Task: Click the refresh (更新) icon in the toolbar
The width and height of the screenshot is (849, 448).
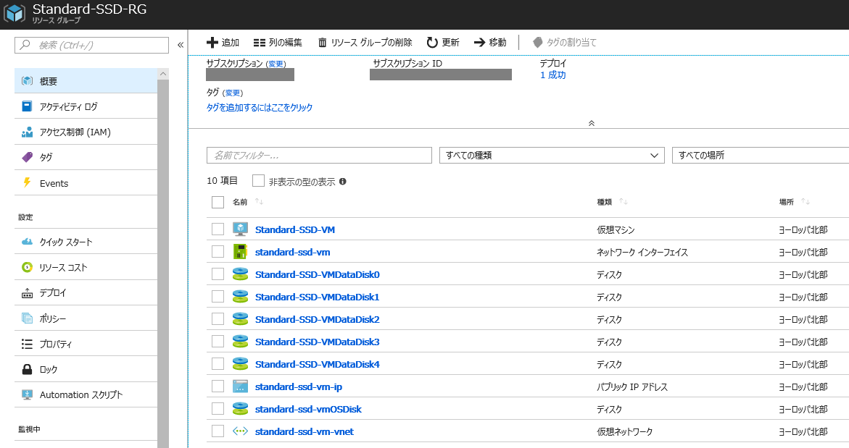Action: click(432, 42)
